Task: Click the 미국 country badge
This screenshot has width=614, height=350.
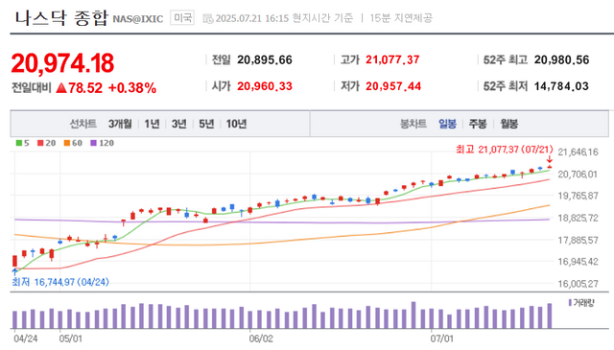Action: (x=182, y=17)
